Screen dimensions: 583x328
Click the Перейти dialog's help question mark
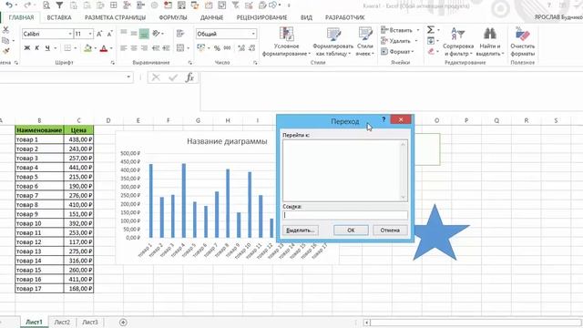pos(384,119)
